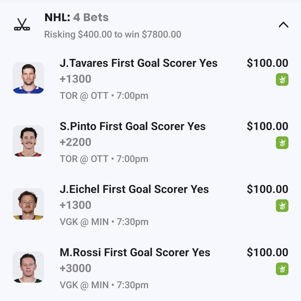Open M.Rossi player headshot
Image resolution: width=301 pixels, height=301 pixels.
[28, 267]
